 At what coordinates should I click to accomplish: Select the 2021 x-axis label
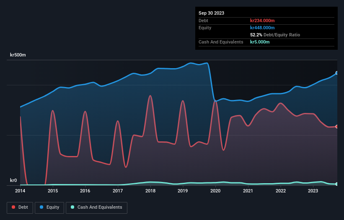248,191
